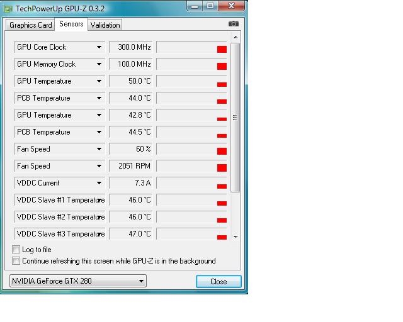
Task: Click the 2051 RPM fan speed value
Action: point(130,165)
